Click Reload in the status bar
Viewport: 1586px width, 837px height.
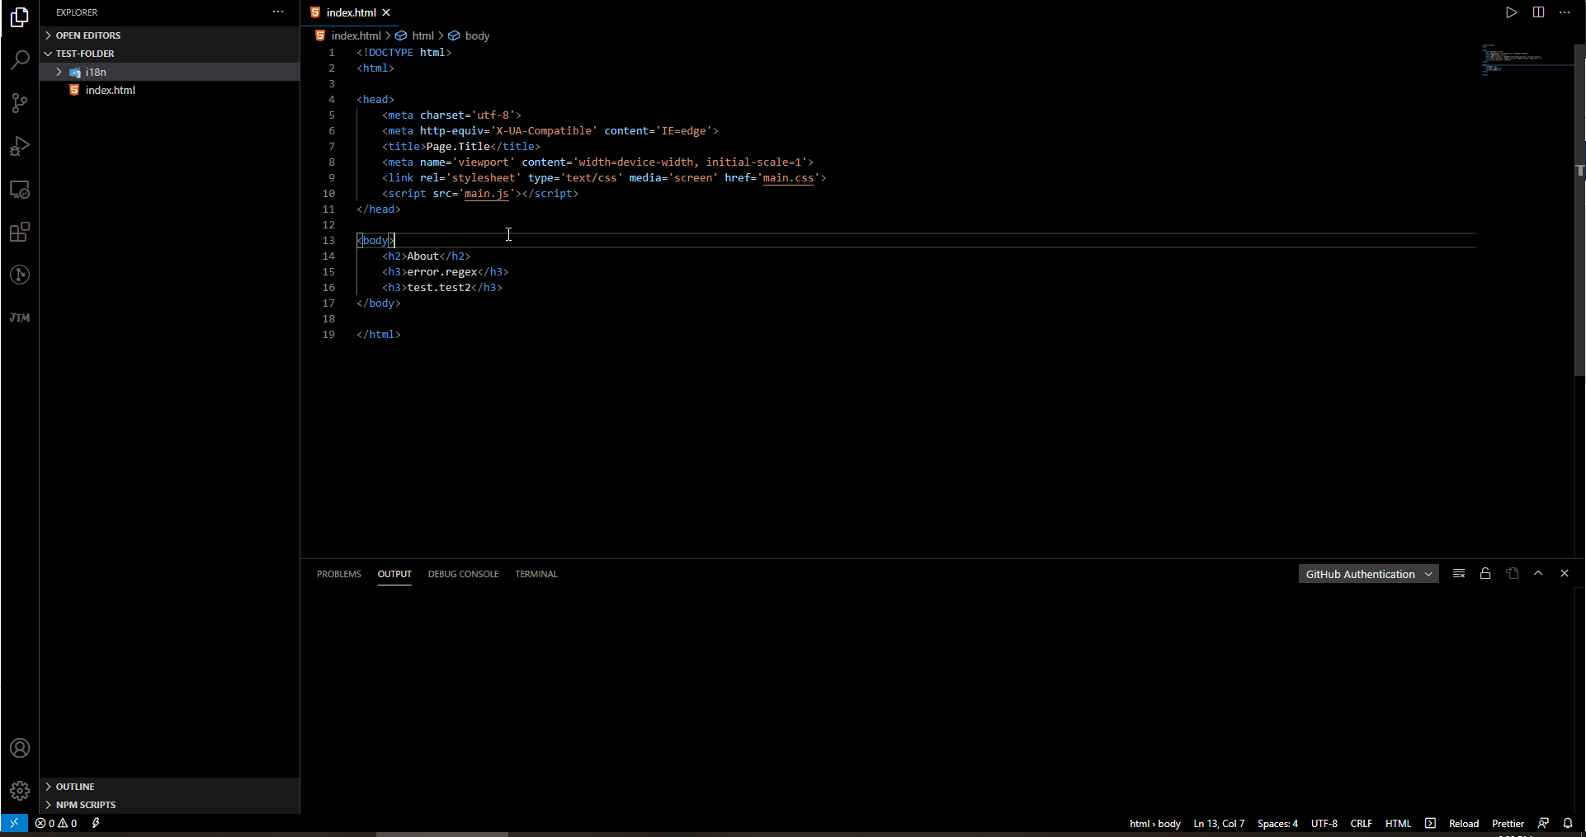tap(1463, 823)
